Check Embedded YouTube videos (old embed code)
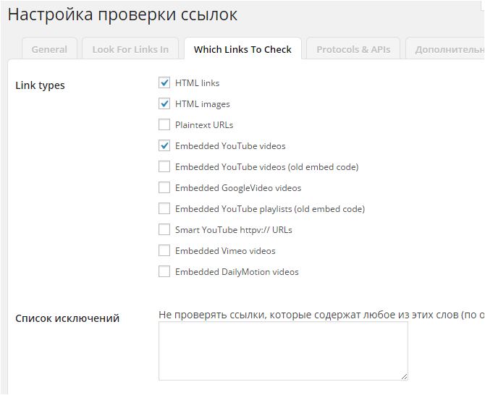This screenshot has width=485, height=395. (164, 167)
